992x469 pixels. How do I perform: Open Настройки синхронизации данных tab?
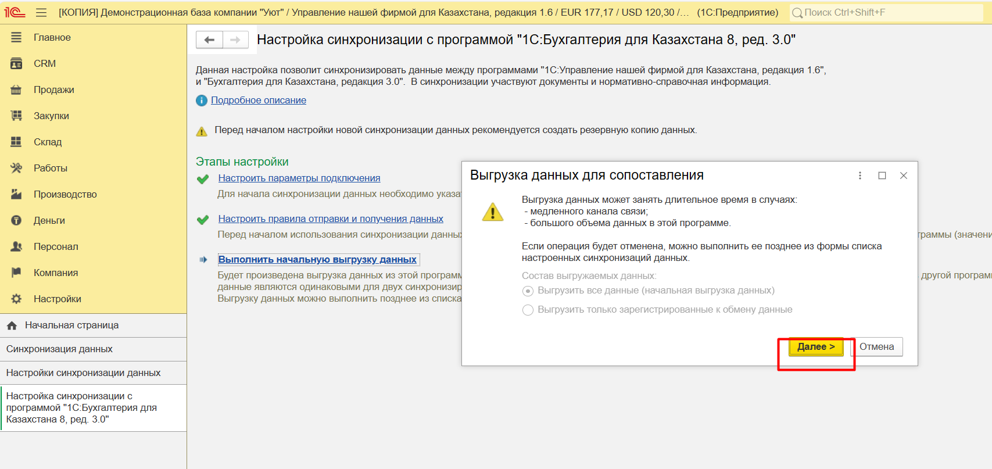pos(83,373)
